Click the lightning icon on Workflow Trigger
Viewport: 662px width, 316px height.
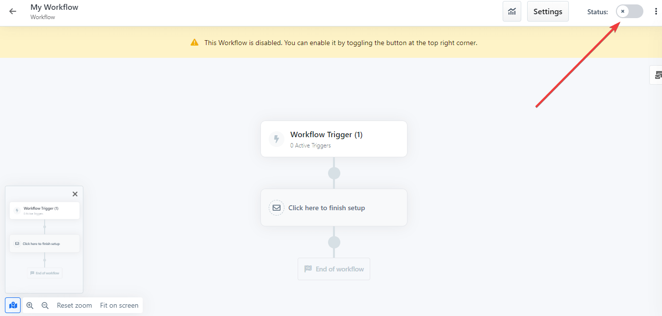point(276,139)
